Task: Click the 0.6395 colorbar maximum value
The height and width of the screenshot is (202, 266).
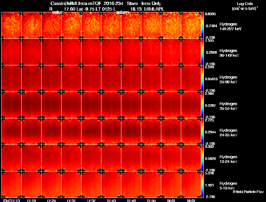Action: pyautogui.click(x=210, y=14)
